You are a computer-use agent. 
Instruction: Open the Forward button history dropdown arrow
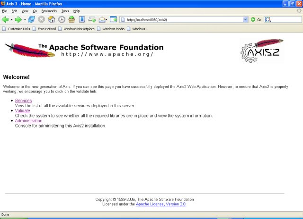pos(25,20)
